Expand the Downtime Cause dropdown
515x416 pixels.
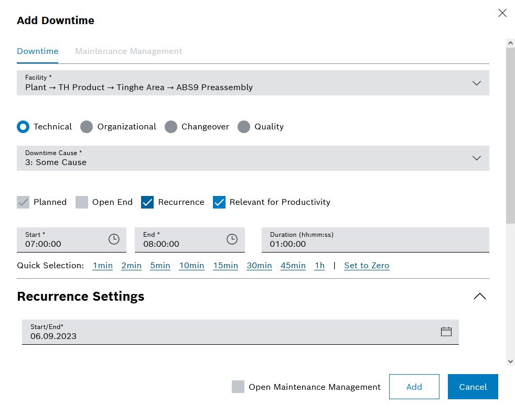pyautogui.click(x=476, y=158)
